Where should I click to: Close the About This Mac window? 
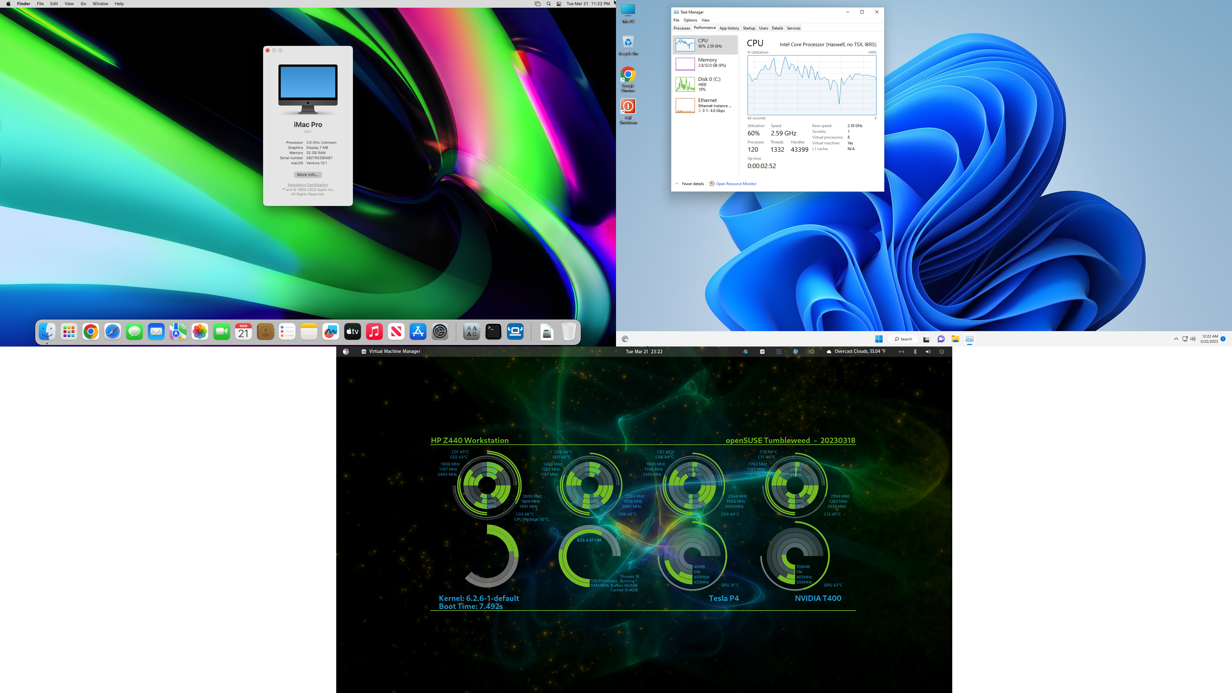pyautogui.click(x=267, y=50)
